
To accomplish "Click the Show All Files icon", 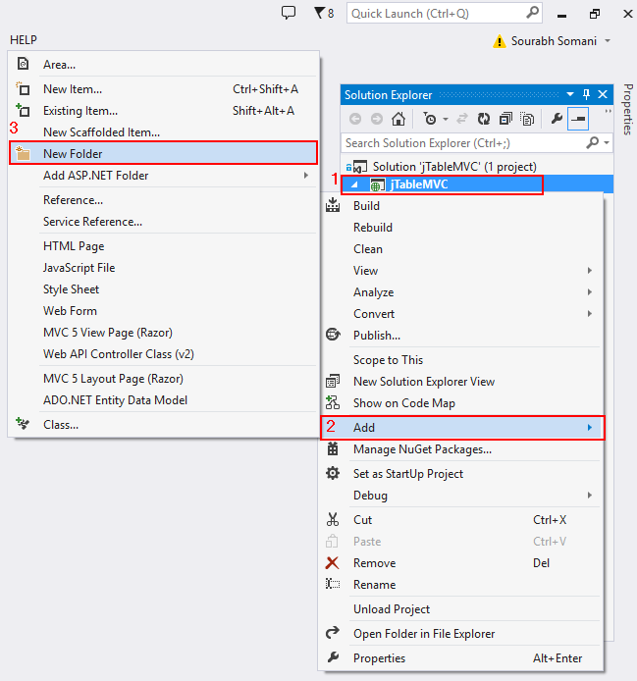I will click(527, 119).
